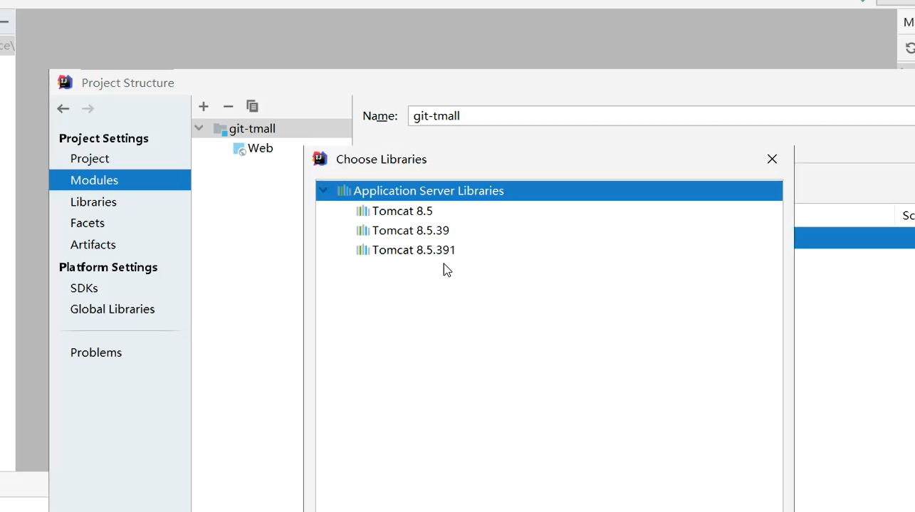Click the Tomcat 8.5.391 library icon
This screenshot has width=915, height=512.
click(362, 250)
